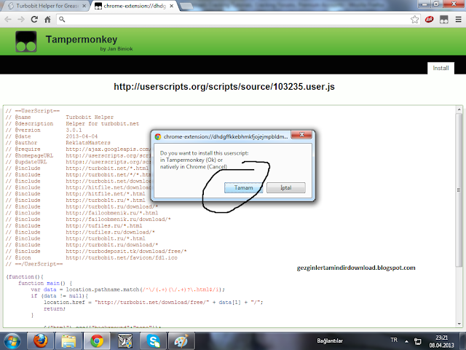Click the '@date 2013-04-04' line
The width and height of the screenshot is (466, 350).
pos(52,136)
